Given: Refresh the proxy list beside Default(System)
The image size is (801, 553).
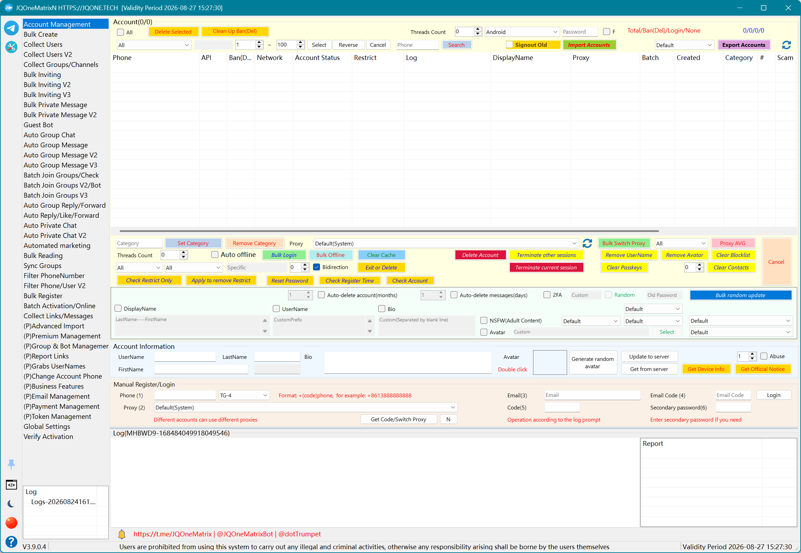Looking at the screenshot, I should tap(587, 243).
